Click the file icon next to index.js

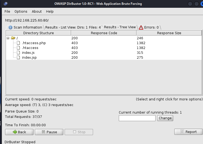point(19,52)
